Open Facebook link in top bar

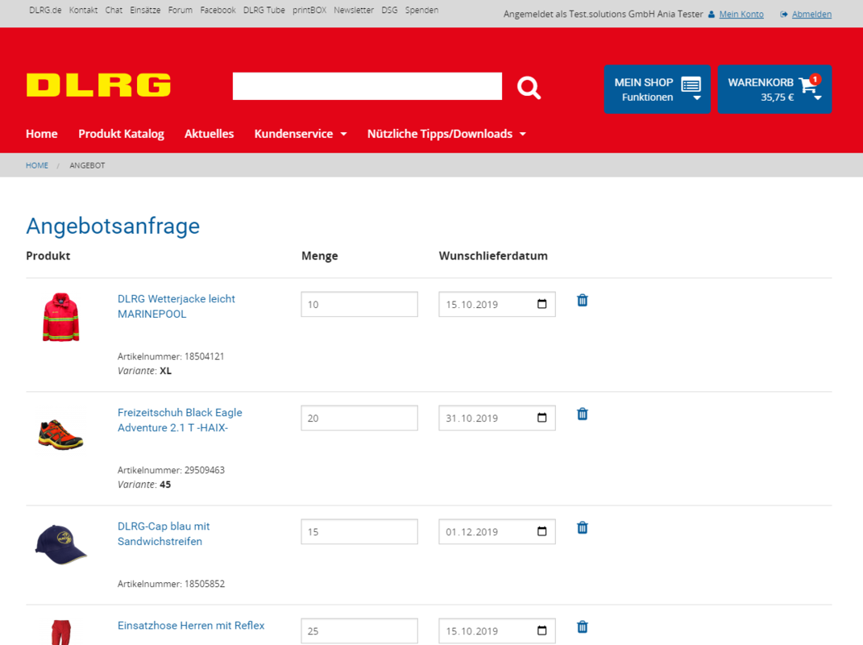pos(218,10)
